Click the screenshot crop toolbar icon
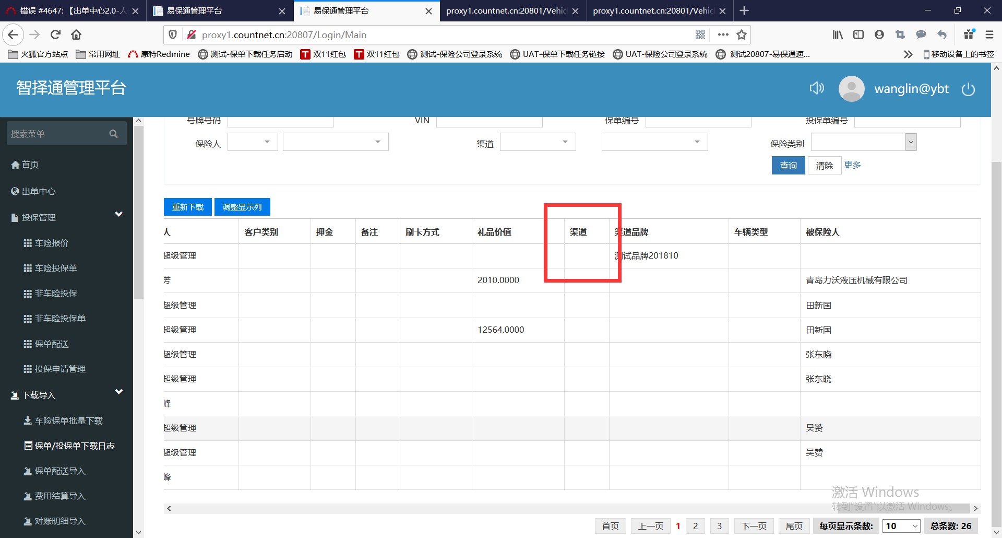The height and width of the screenshot is (538, 1002). click(x=900, y=34)
